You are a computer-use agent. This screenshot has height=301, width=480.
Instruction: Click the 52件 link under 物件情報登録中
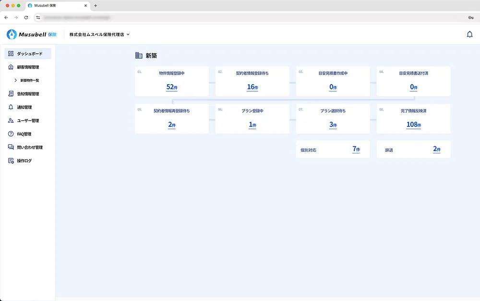[x=172, y=87]
